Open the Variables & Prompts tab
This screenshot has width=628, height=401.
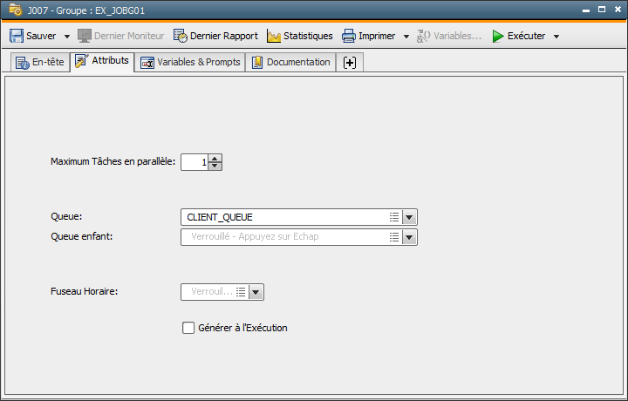coord(190,63)
